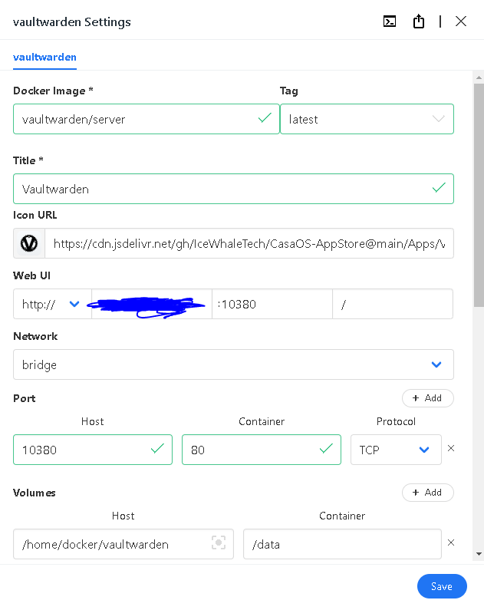Click folder picker icon in volume host field
This screenshot has height=610, width=484.
[219, 543]
